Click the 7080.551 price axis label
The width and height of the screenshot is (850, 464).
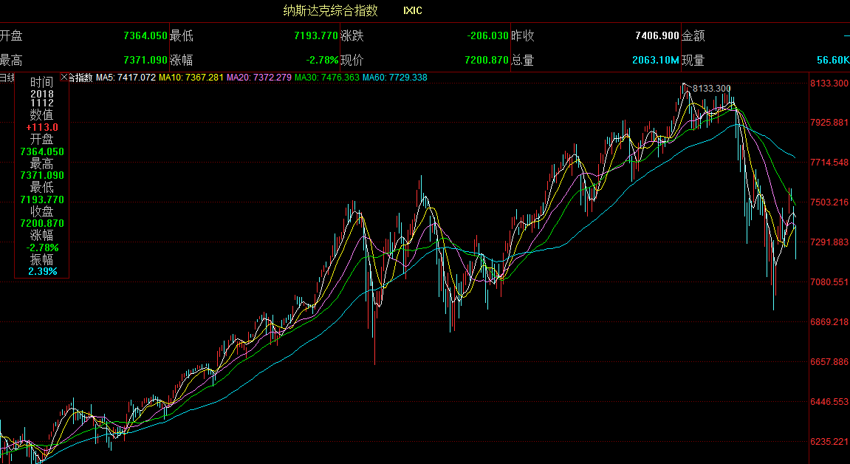829,282
